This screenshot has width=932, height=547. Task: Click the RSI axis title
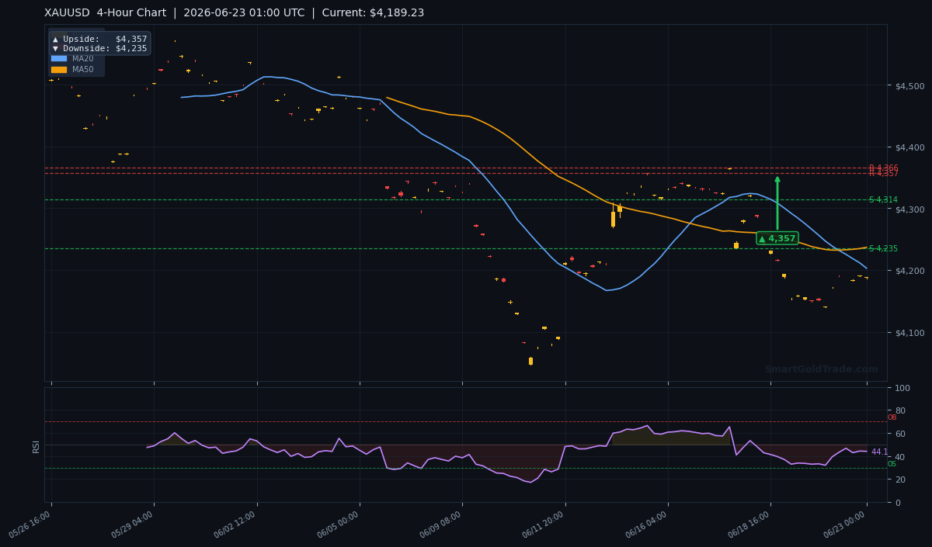pos(36,445)
